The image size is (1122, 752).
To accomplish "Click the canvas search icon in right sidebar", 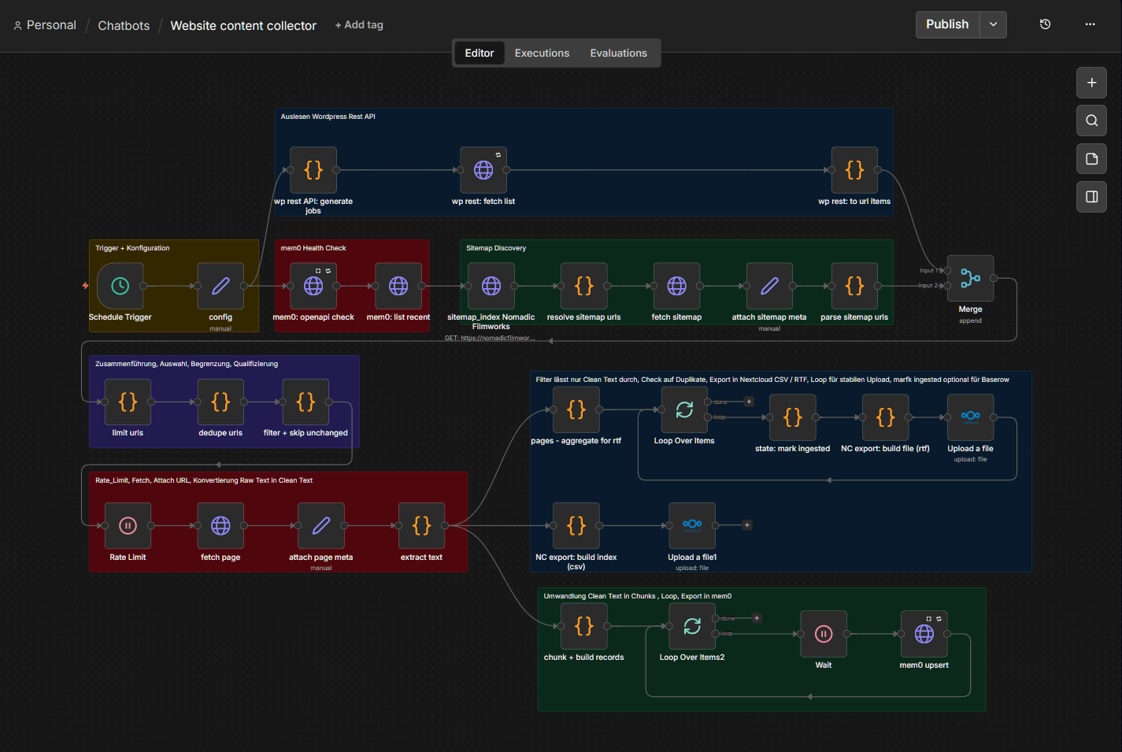I will (1091, 120).
